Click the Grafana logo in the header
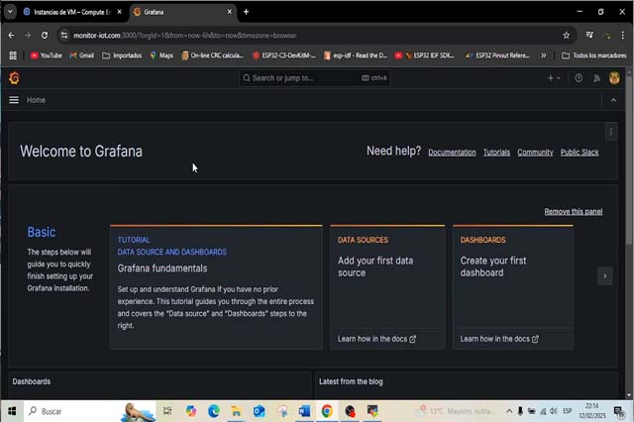Image resolution: width=634 pixels, height=422 pixels. coord(14,78)
